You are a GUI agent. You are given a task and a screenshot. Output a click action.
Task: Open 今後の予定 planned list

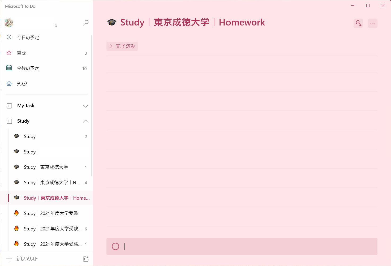pyautogui.click(x=28, y=68)
